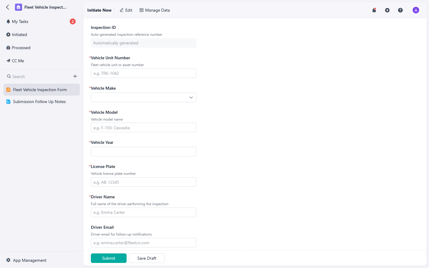The width and height of the screenshot is (429, 268).
Task: Click the purple Fleet Vehicle app logo icon
Action: click(x=18, y=7)
